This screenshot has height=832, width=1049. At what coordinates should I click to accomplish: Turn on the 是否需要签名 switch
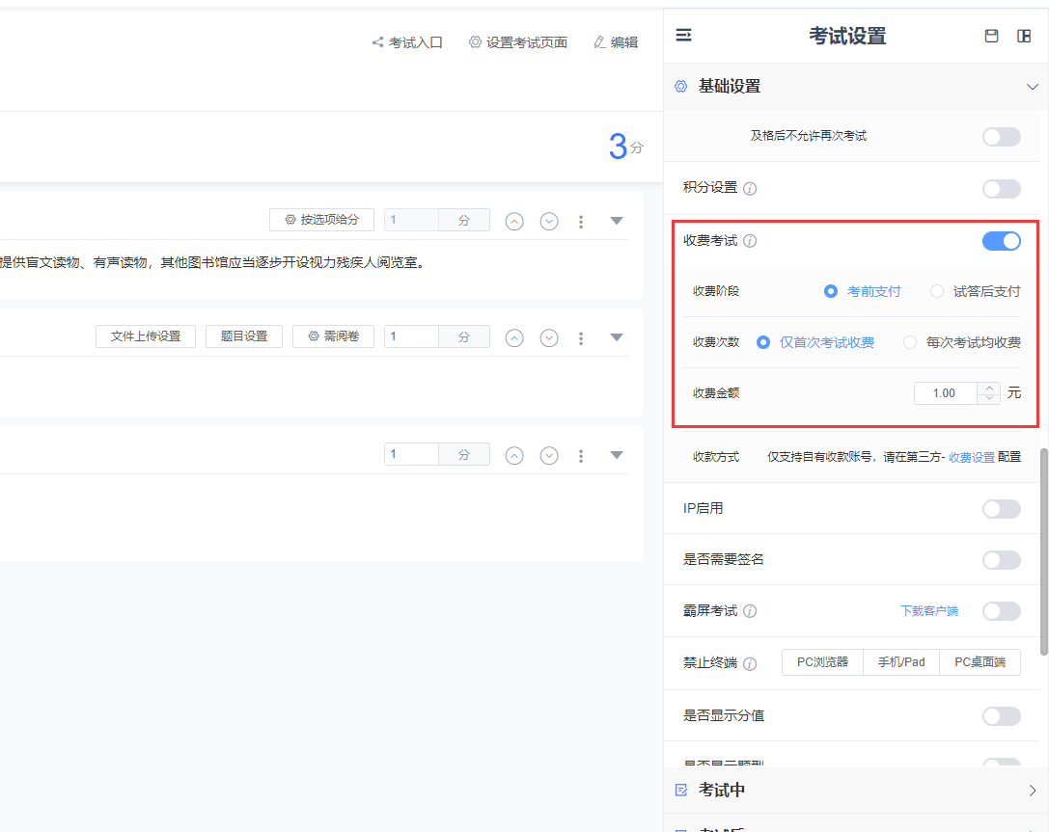pos(1001,560)
